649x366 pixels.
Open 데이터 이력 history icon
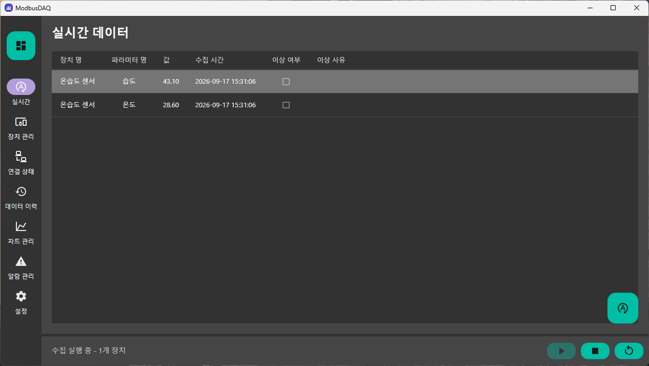tap(21, 191)
